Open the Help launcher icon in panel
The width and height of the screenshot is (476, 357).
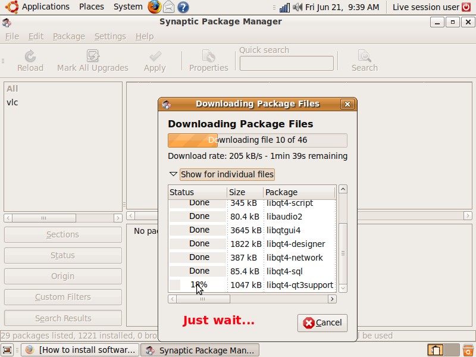[x=183, y=7]
